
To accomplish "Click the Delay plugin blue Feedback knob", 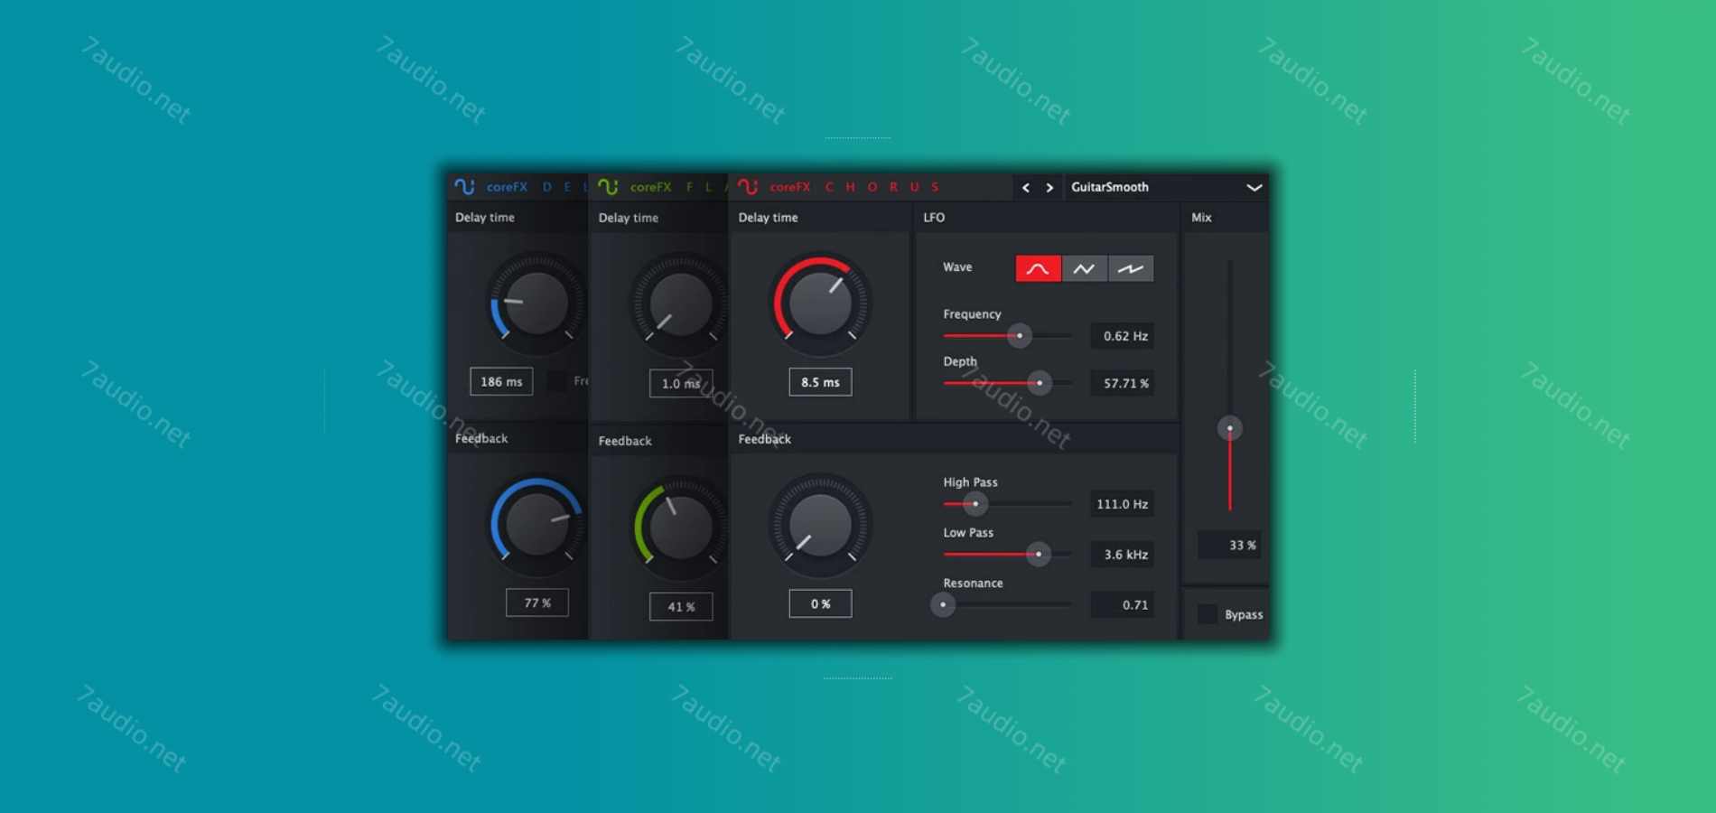I will tap(536, 526).
